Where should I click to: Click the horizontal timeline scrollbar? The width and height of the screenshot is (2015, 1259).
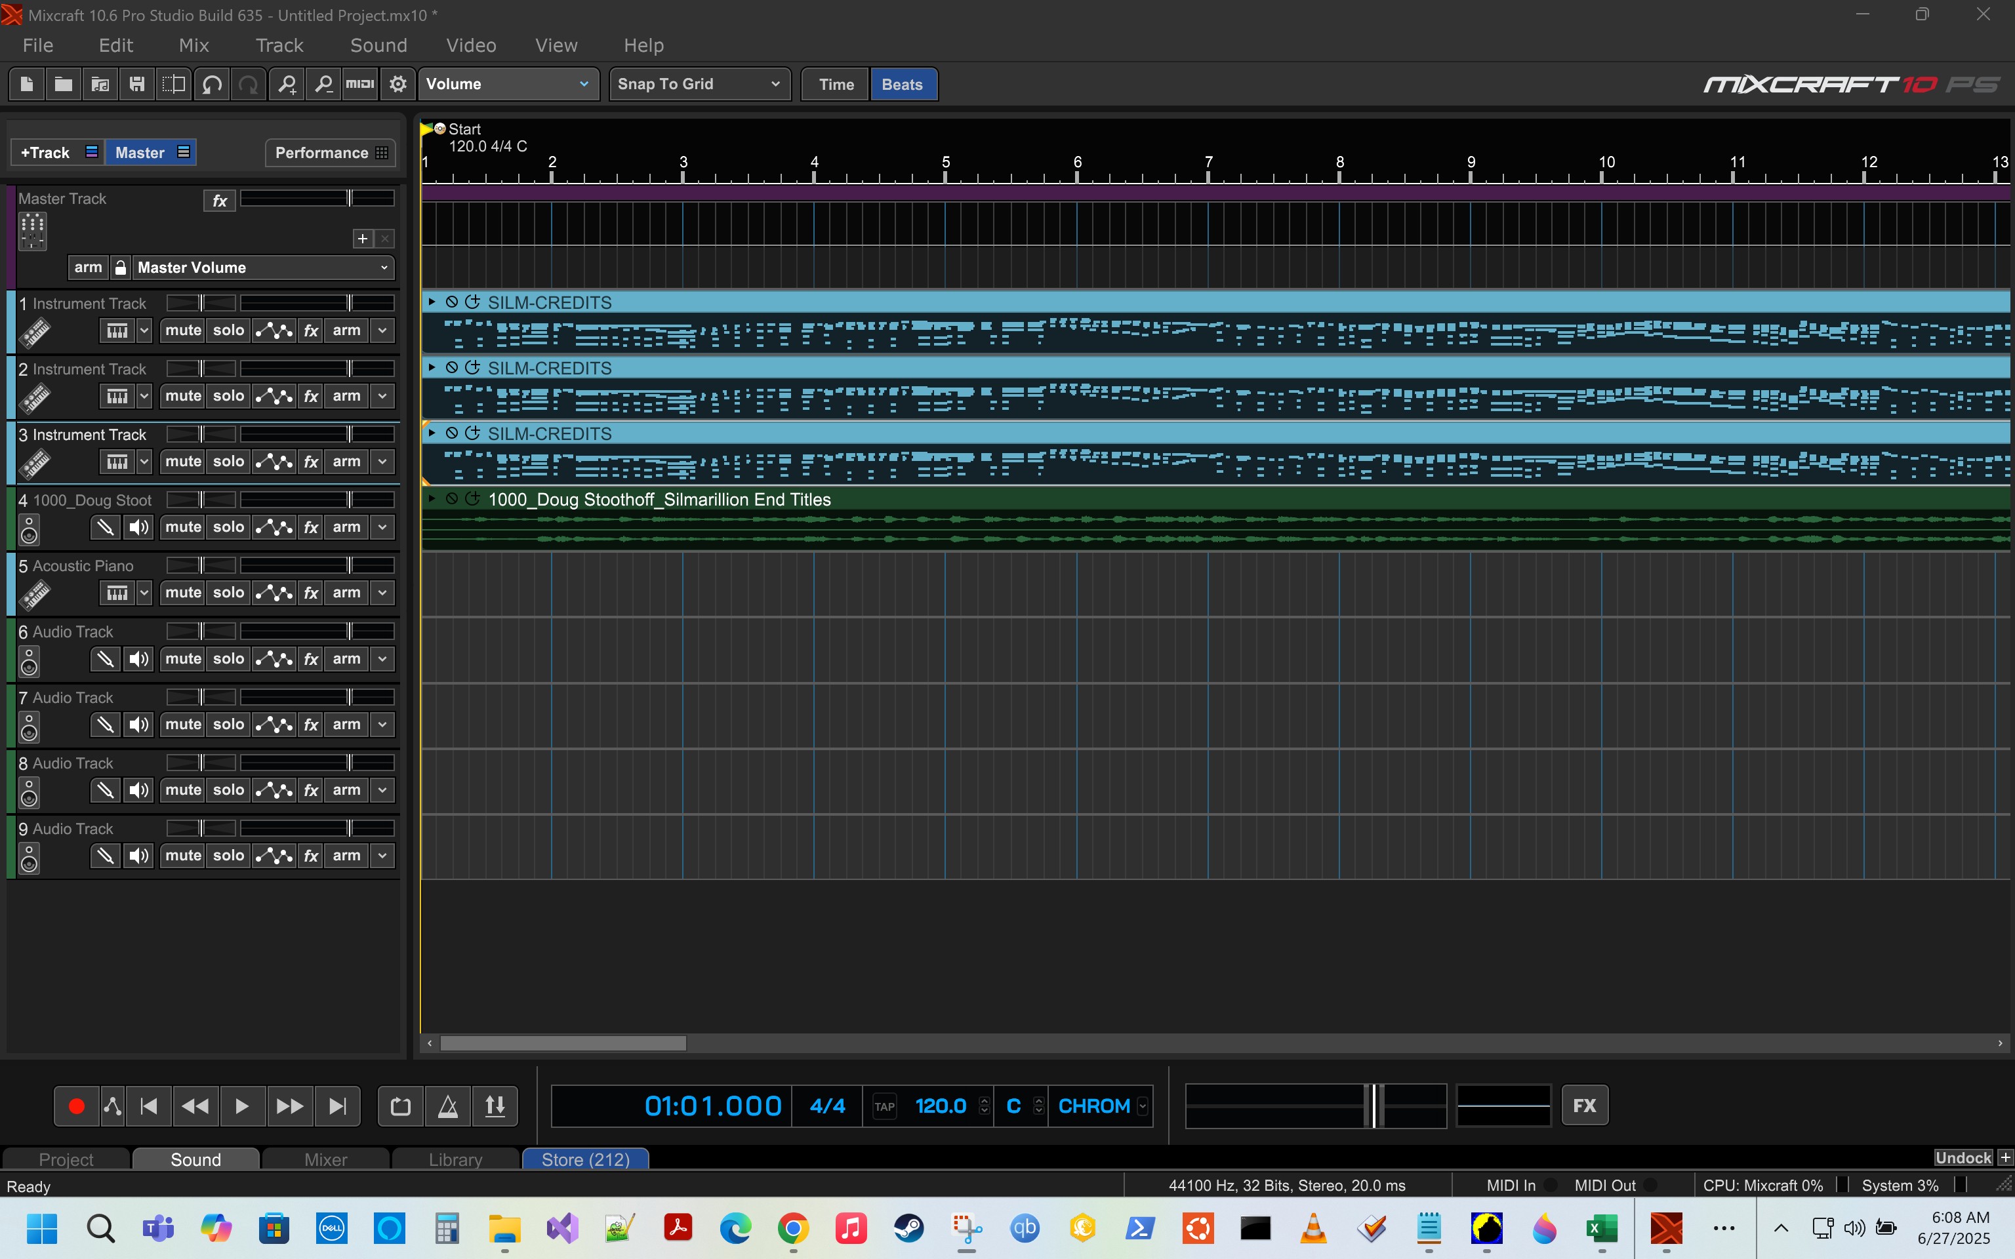click(563, 1043)
